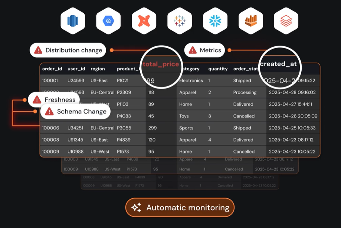This screenshot has height=228, width=341.
Task: Click product P2309 cell
Action: 124,92
